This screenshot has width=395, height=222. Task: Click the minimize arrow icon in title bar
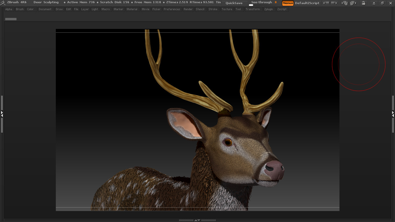pos(374,3)
